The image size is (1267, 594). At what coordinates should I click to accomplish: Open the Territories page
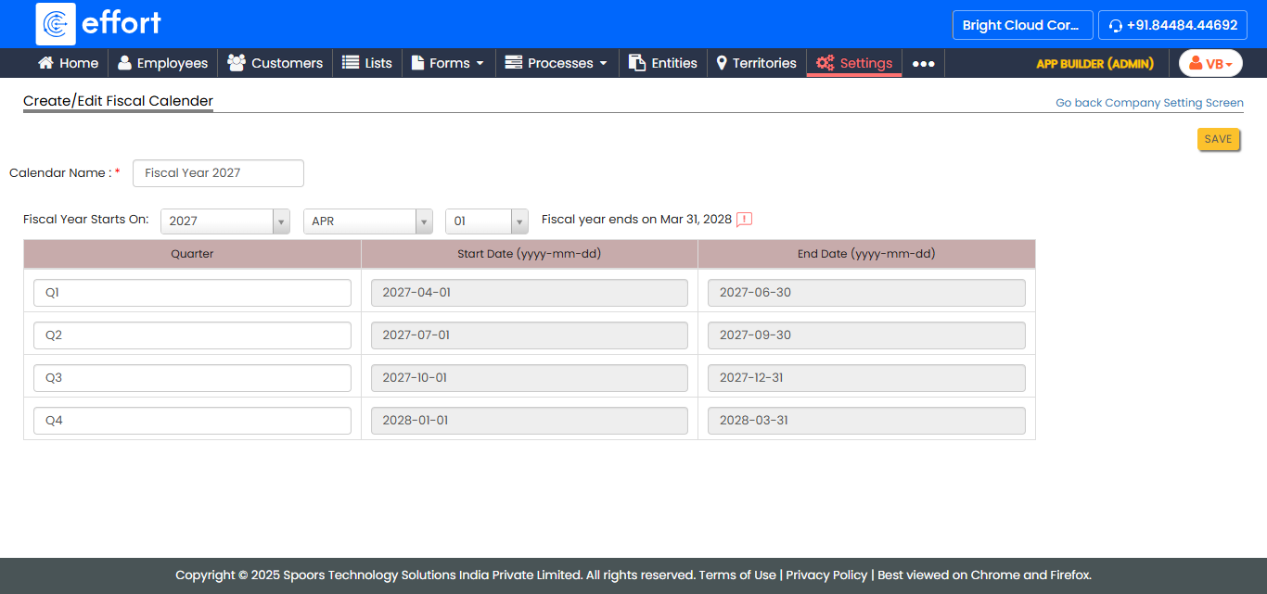pyautogui.click(x=756, y=63)
